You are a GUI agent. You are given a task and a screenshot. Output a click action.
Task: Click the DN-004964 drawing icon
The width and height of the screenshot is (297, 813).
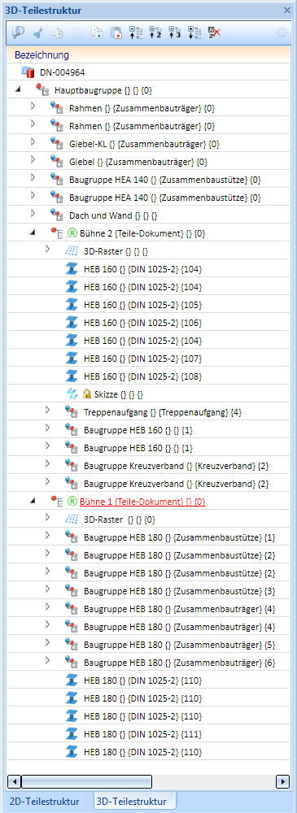click(28, 72)
